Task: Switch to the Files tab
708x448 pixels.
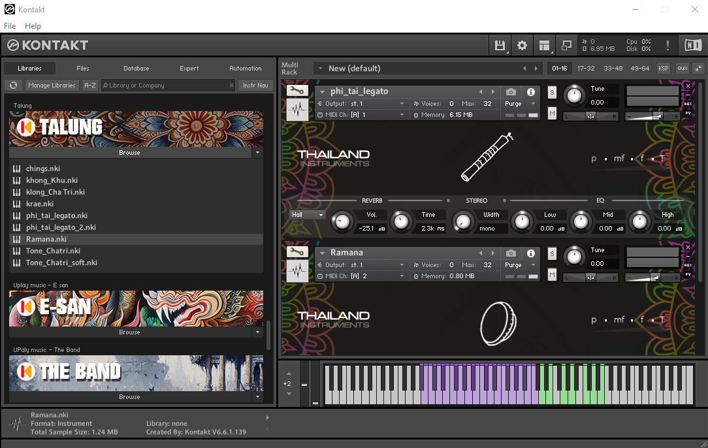Action: click(x=83, y=68)
